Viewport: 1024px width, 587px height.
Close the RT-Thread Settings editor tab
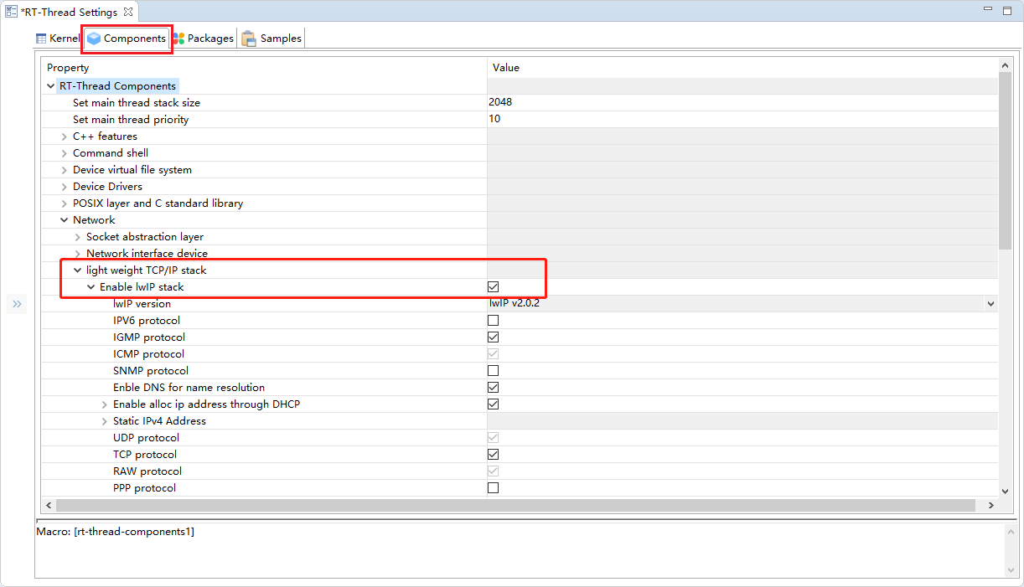pos(127,12)
